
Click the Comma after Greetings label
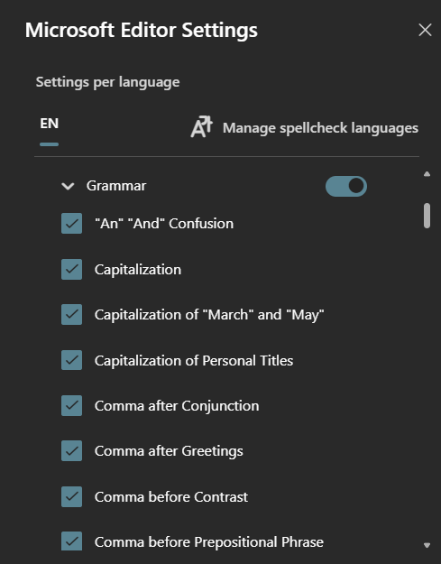click(x=169, y=451)
